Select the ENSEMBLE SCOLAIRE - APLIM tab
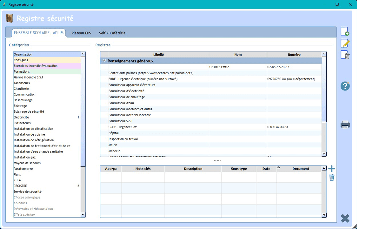Viewport: 386px width, 229px height. click(39, 33)
